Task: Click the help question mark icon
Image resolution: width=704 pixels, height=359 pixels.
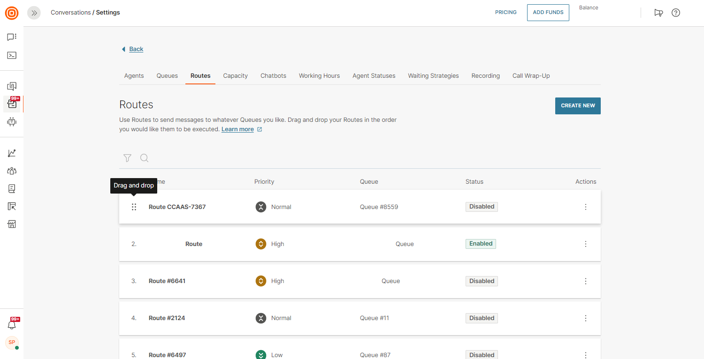Action: [676, 13]
